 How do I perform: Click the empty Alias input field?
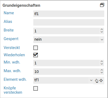click(x=69, y=22)
